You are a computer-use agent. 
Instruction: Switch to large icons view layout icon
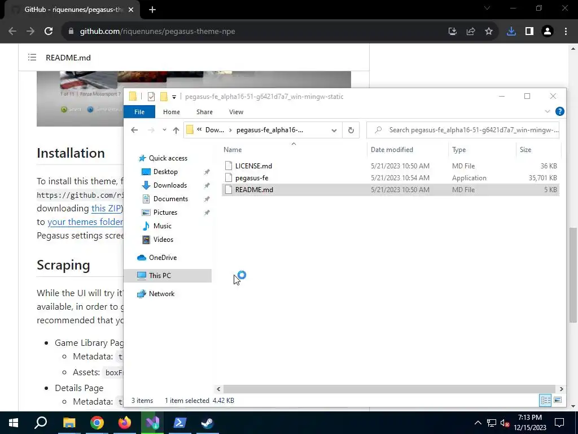558,401
